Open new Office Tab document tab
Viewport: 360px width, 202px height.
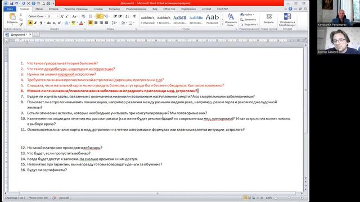click(36, 35)
